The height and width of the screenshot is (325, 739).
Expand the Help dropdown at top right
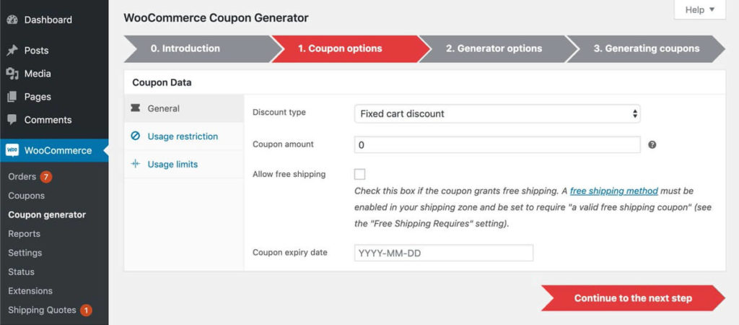click(700, 10)
